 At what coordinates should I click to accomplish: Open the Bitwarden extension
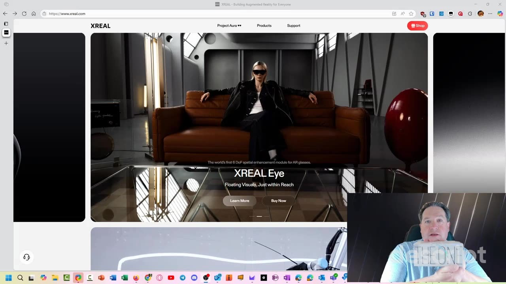pos(432,13)
